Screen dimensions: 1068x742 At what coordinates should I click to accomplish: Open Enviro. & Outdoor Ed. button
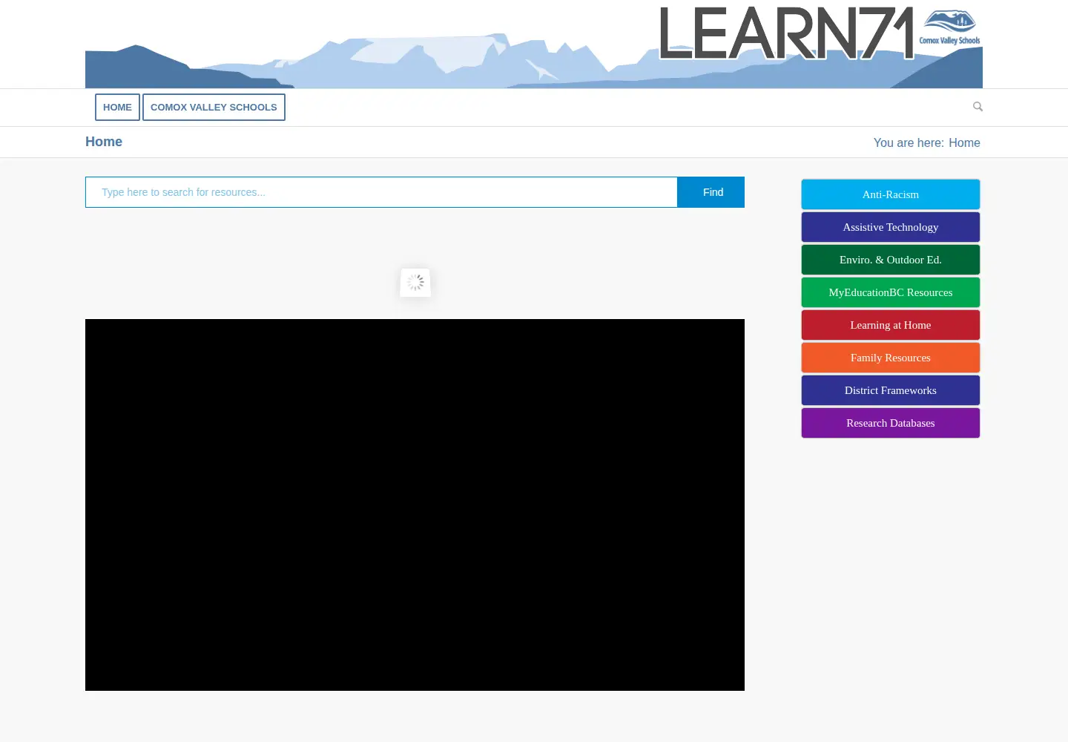click(x=890, y=260)
